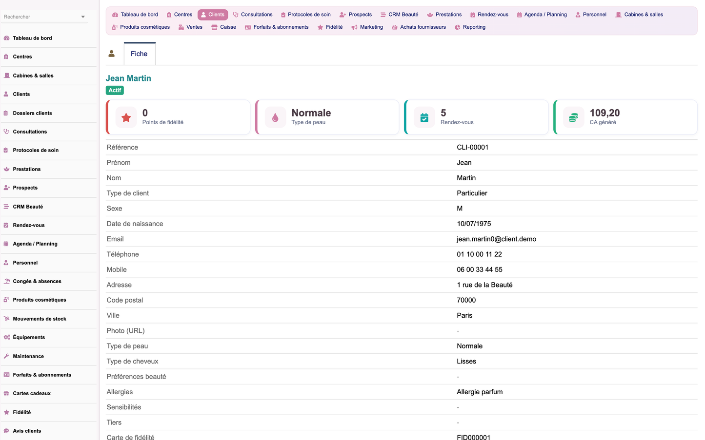Image resolution: width=705 pixels, height=440 pixels.
Task: Click the Rendez-vous calendar sidebar icon
Action: point(6,225)
